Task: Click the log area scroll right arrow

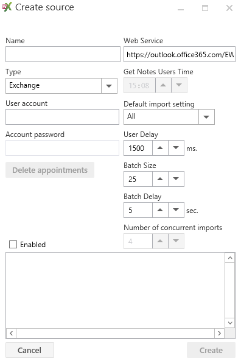Action: tap(220, 334)
